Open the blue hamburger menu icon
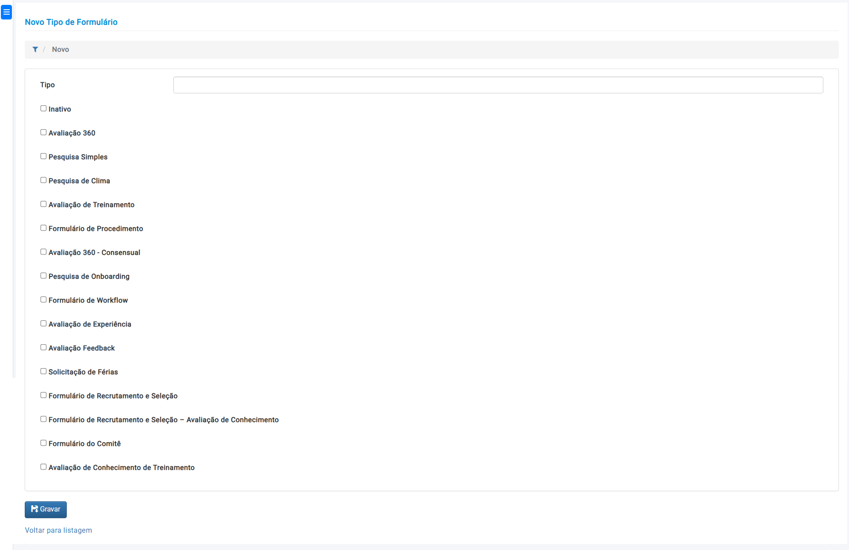This screenshot has width=849, height=550. 6,12
